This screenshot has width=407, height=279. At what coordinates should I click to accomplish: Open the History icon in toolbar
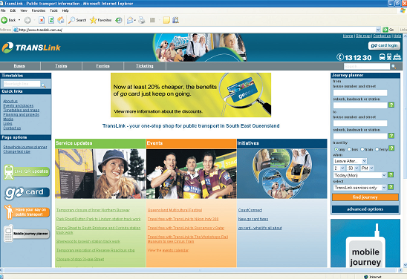point(119,20)
